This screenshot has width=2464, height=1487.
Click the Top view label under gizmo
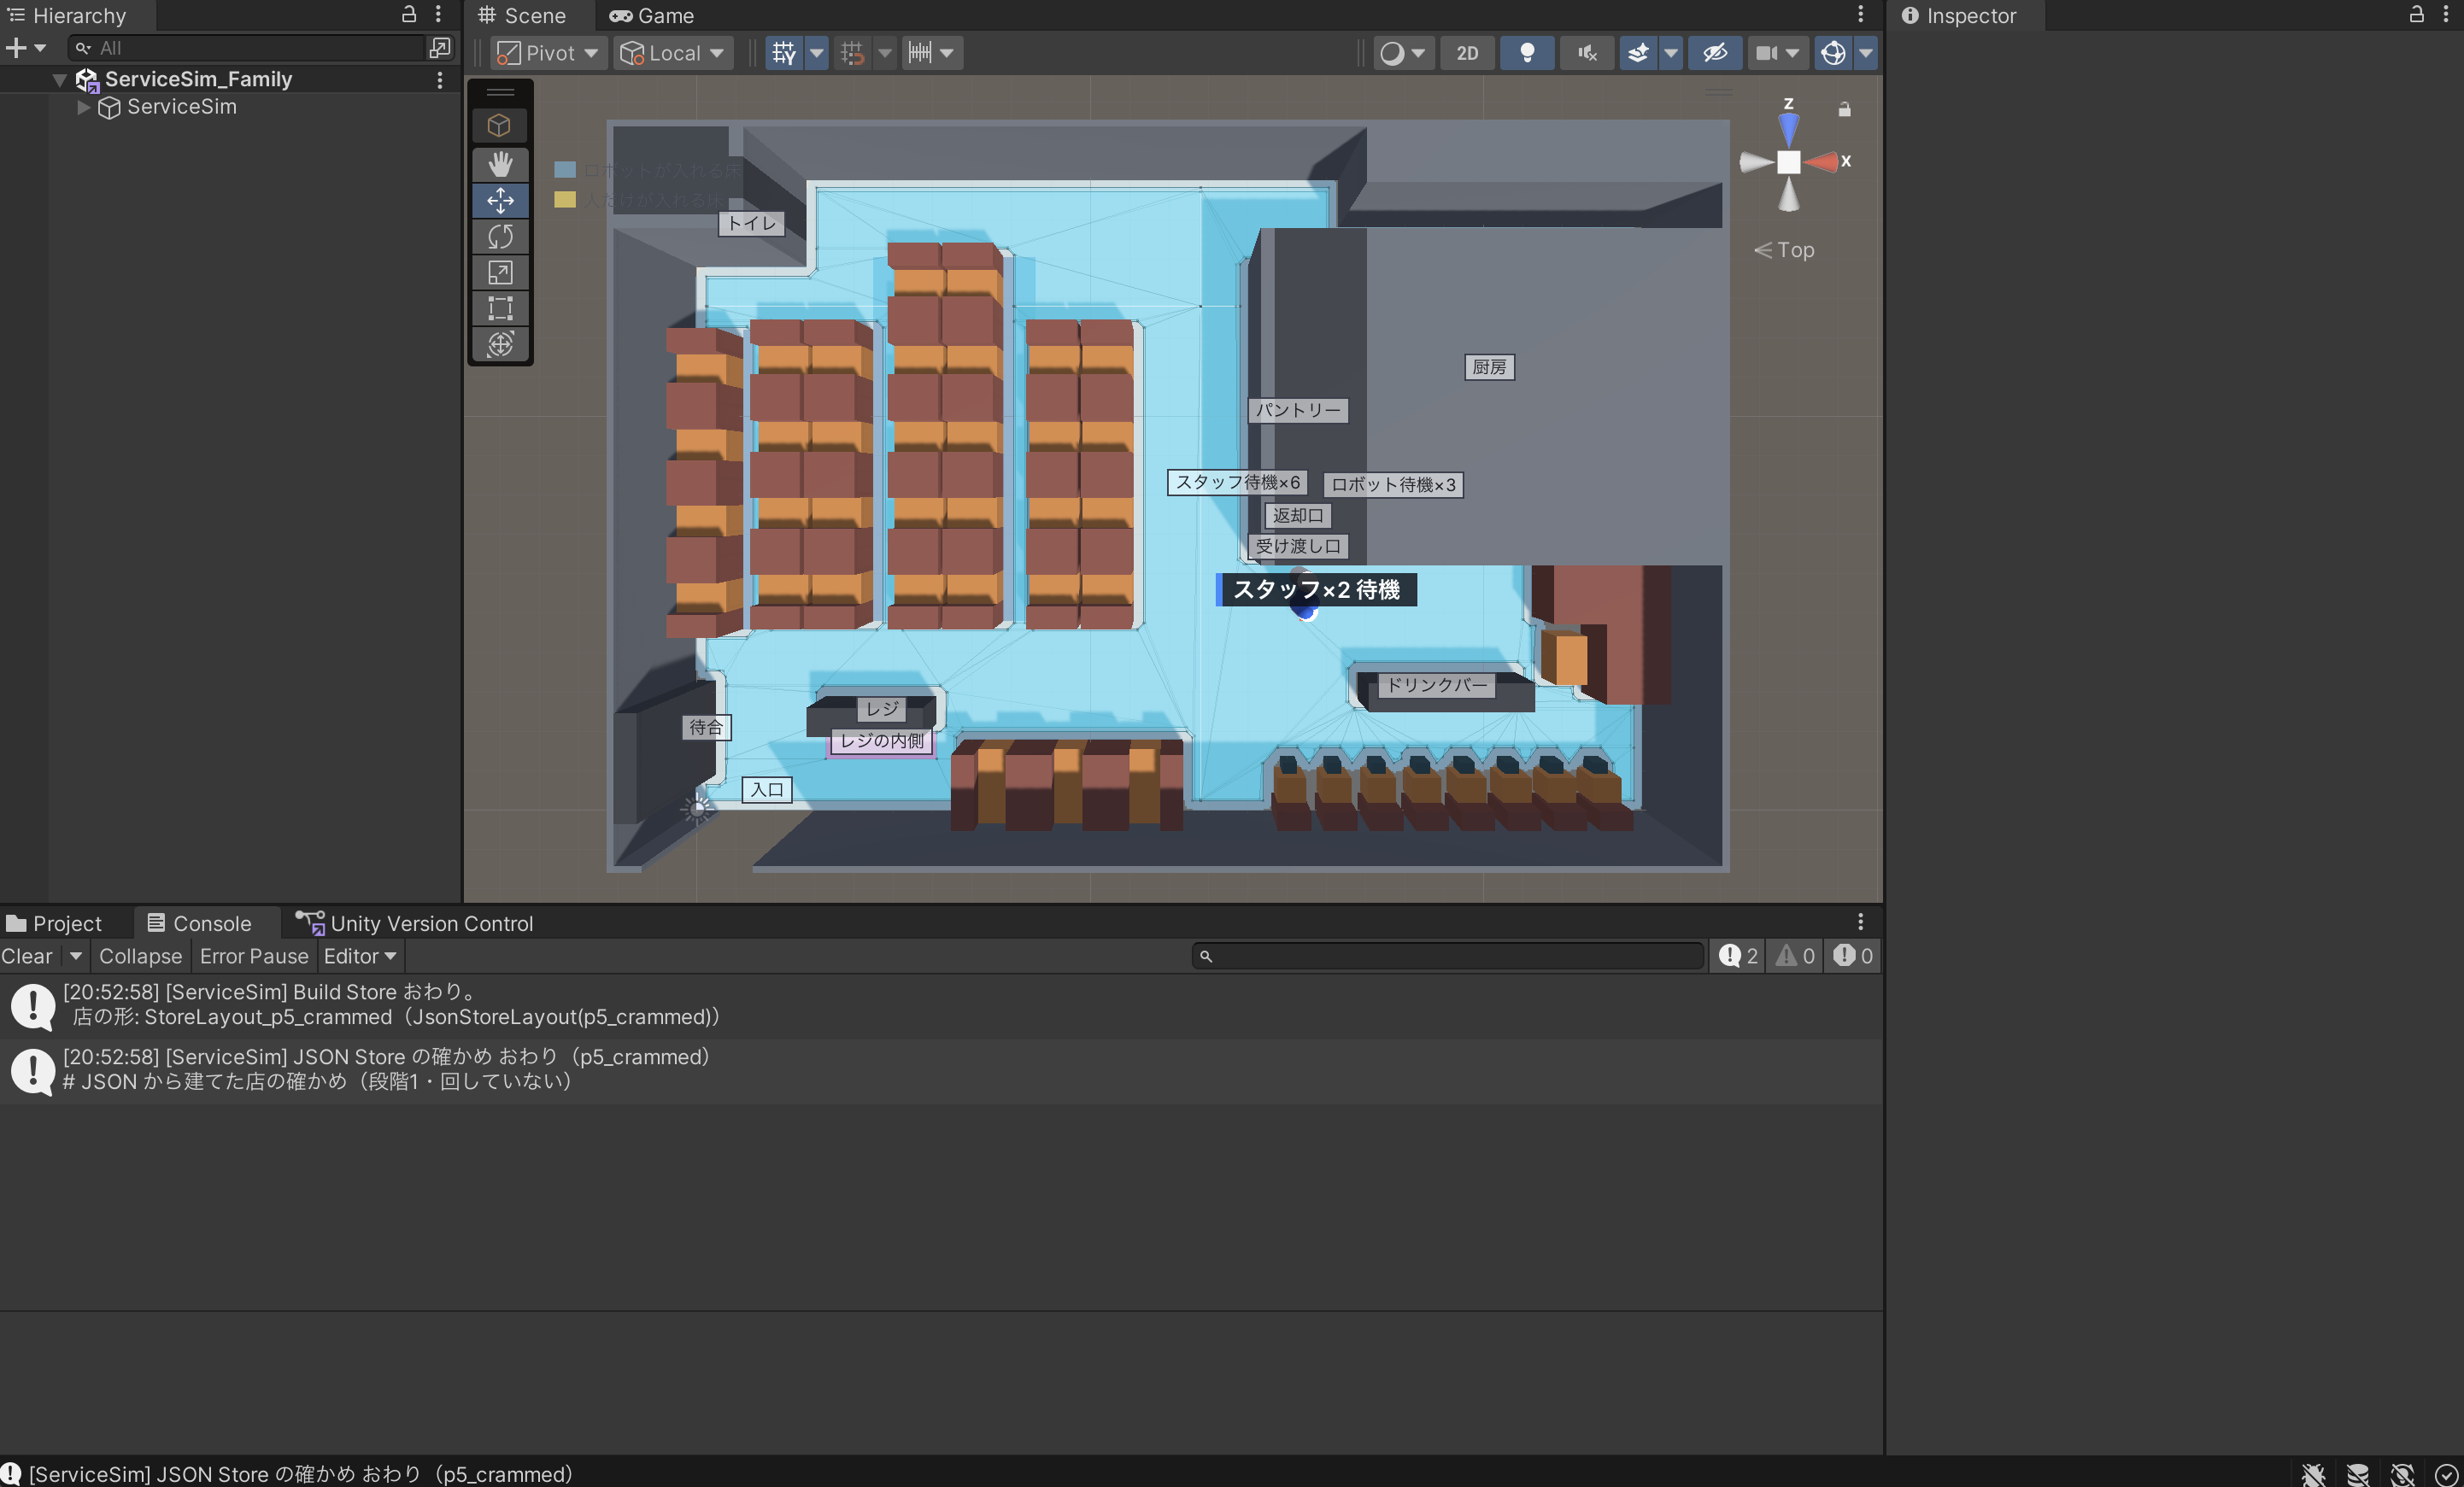tap(1785, 250)
